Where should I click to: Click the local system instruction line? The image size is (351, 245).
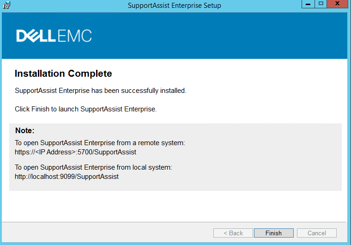93,167
